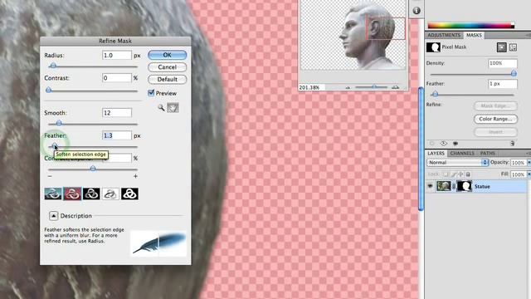
Task: Select the pixel mask button in Masks panel
Action: click(501, 47)
